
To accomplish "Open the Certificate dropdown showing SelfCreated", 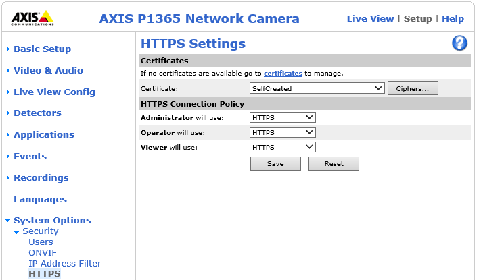I will coord(317,88).
